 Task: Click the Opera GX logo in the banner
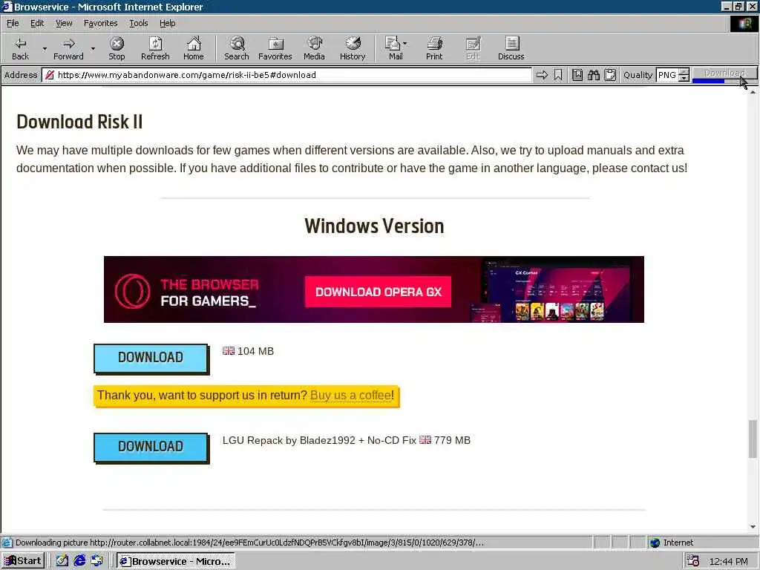[x=132, y=291]
